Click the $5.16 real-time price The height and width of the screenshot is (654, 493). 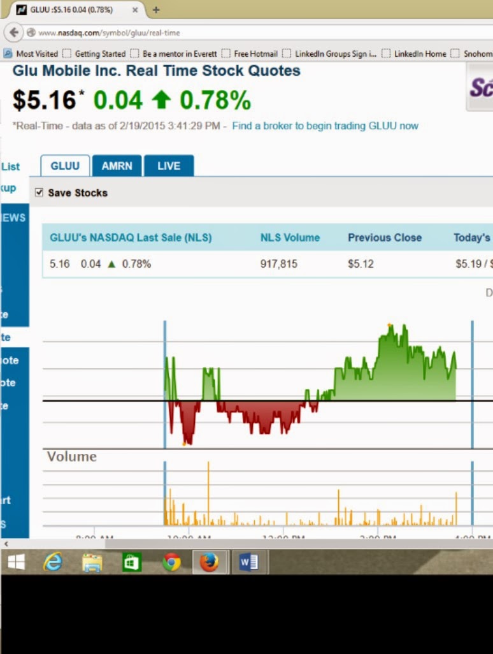[x=44, y=100]
